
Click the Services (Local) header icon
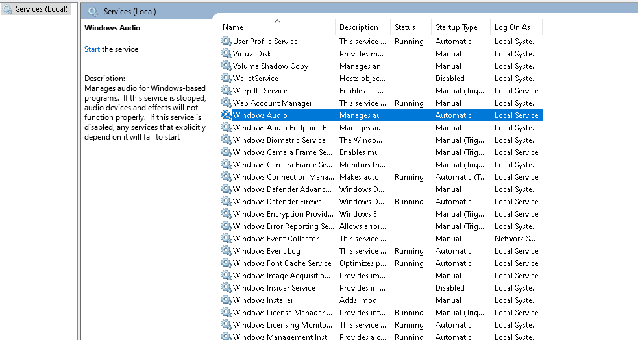pos(93,12)
